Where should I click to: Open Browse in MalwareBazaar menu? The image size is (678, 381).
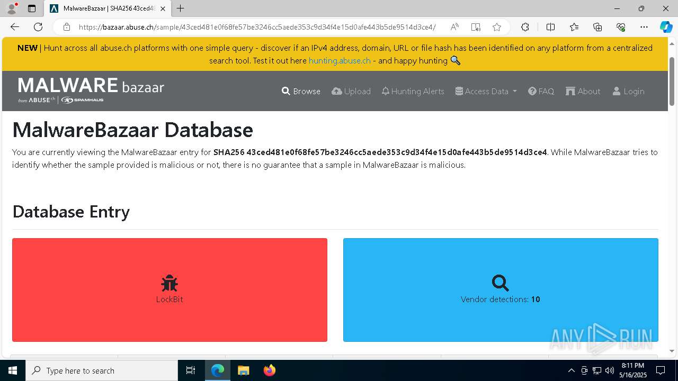coord(301,91)
